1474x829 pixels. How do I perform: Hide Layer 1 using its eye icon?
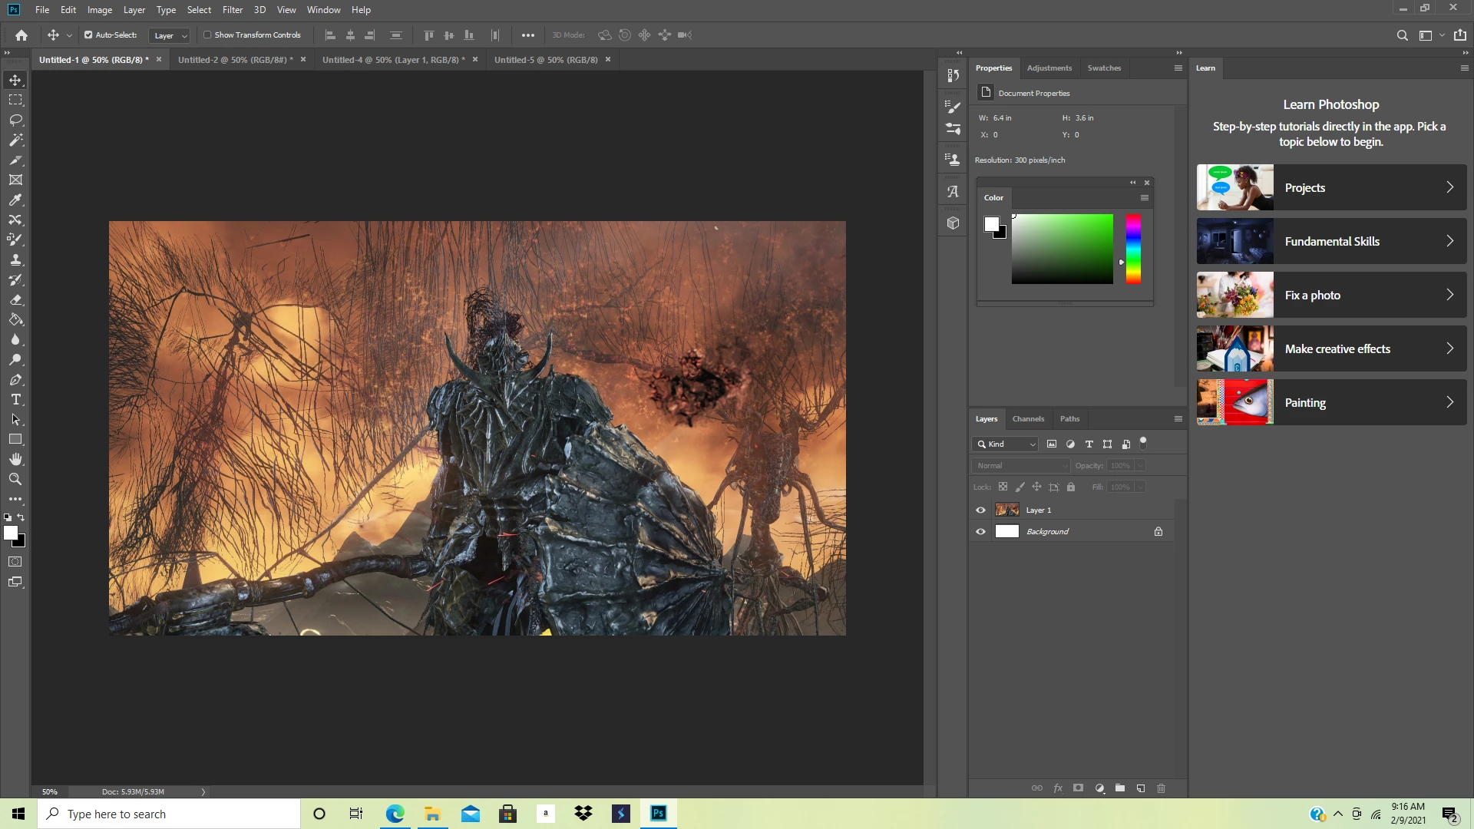point(980,510)
